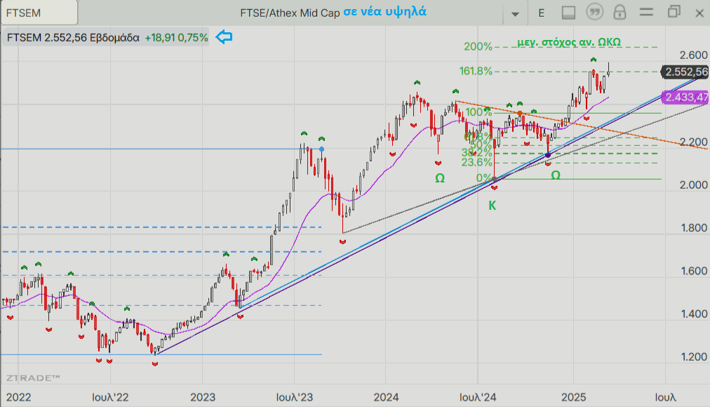Close the chart with the X icon
The width and height of the screenshot is (710, 407).
[699, 13]
